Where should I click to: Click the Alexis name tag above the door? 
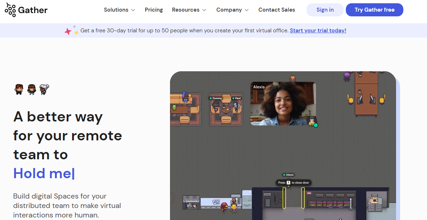288,175
